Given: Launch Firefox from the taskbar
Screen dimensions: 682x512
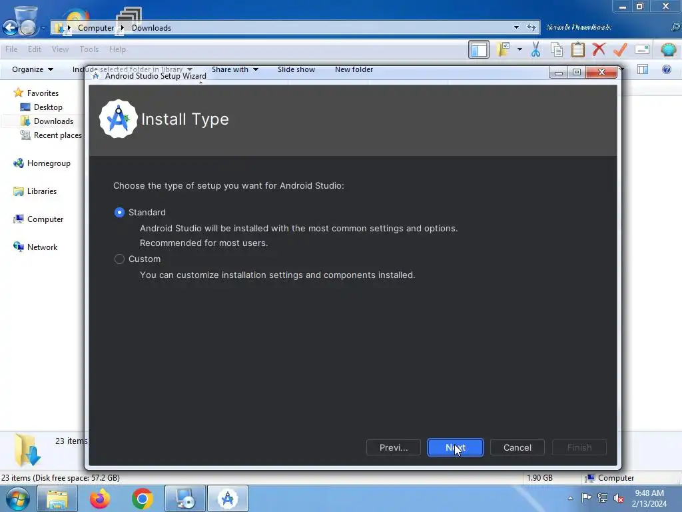Looking at the screenshot, I should click(100, 499).
